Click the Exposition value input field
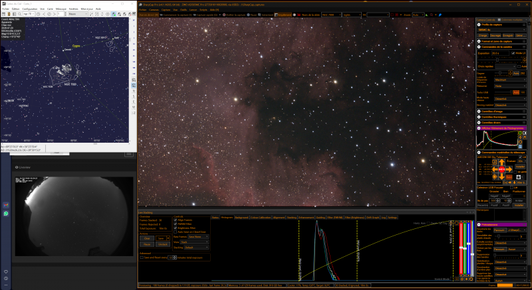Screen dimensions: 532x290 (x=501, y=53)
